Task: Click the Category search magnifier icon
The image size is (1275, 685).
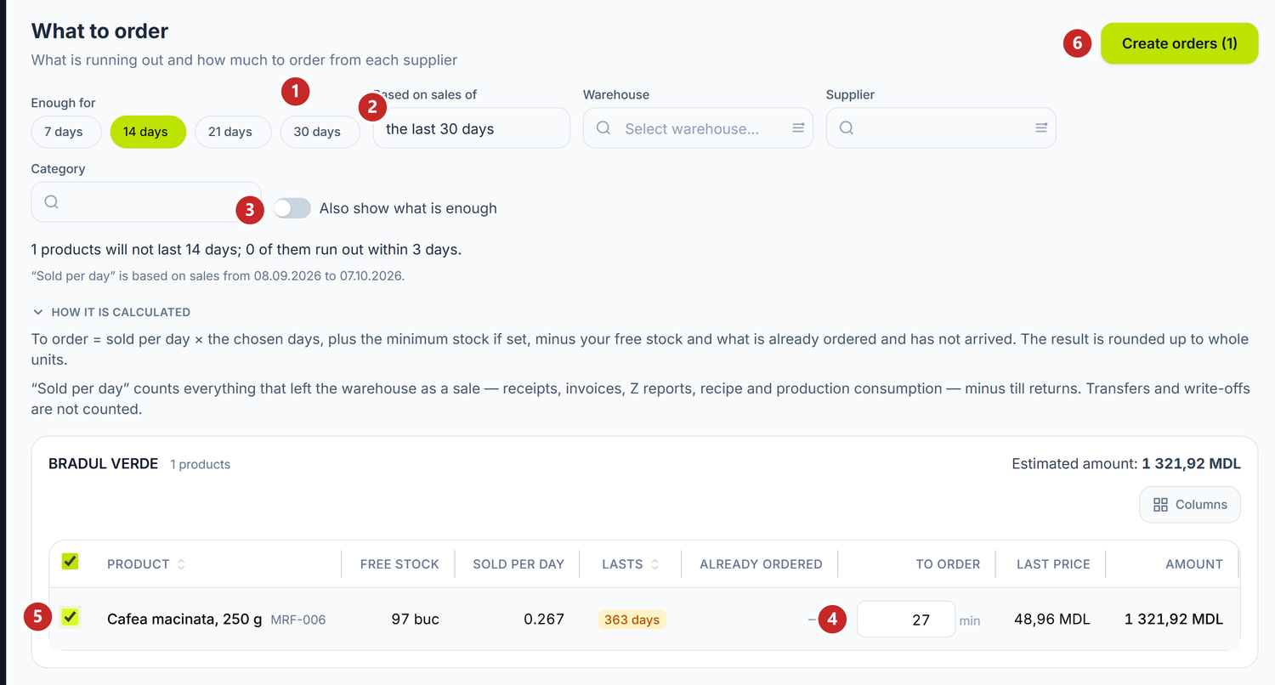Action: point(51,201)
